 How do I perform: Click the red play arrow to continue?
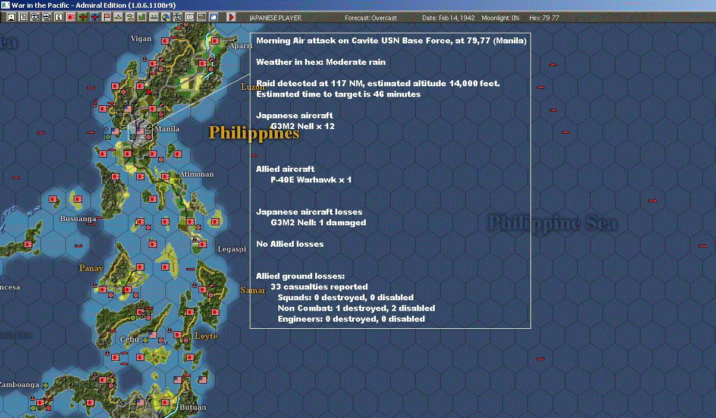coord(231,17)
